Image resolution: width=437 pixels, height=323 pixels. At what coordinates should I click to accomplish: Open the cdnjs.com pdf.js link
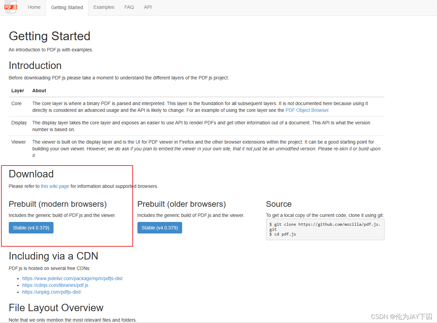click(55, 285)
